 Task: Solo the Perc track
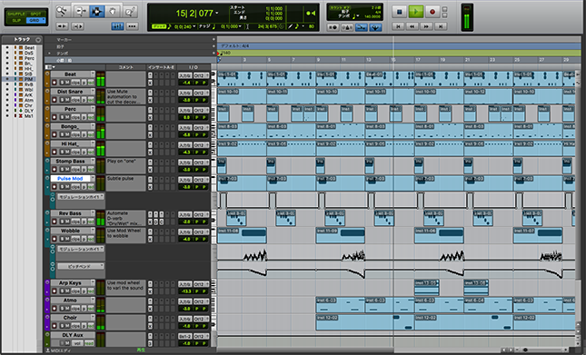(x=63, y=117)
